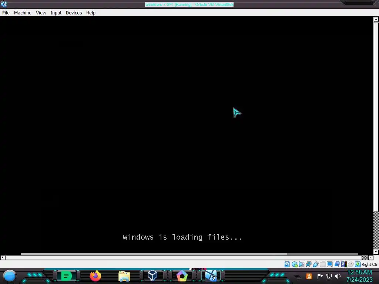Open Action Center flag tray icon
The height and width of the screenshot is (284, 379).
pyautogui.click(x=320, y=276)
